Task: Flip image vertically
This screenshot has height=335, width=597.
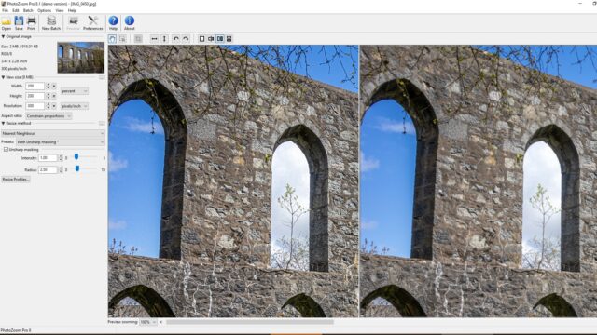Action: coord(164,39)
